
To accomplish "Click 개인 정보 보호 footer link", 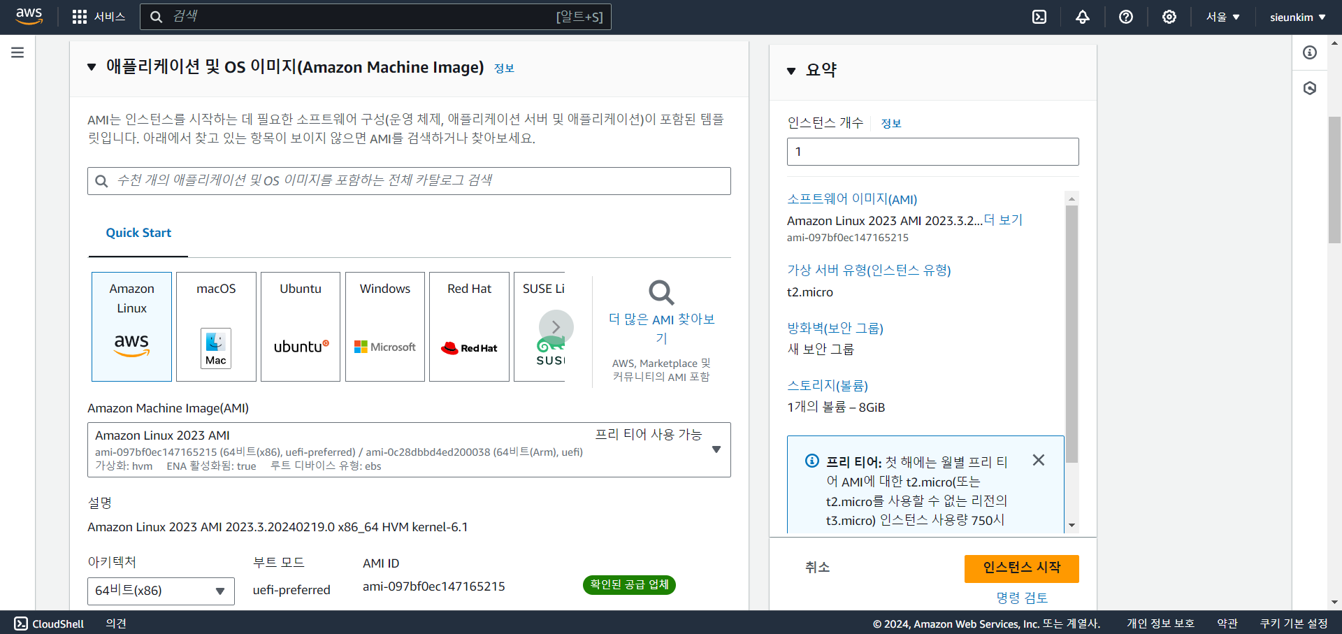I will click(x=1160, y=624).
